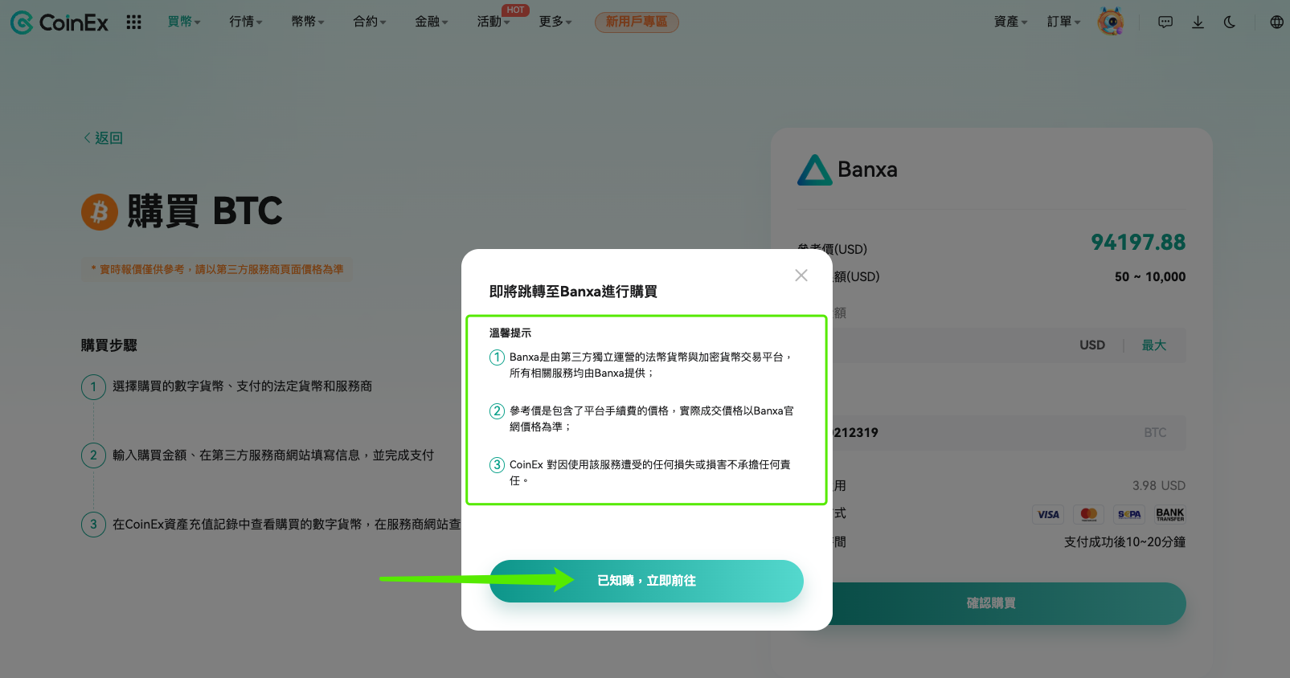Expand the 活動 dropdown menu

[493, 22]
